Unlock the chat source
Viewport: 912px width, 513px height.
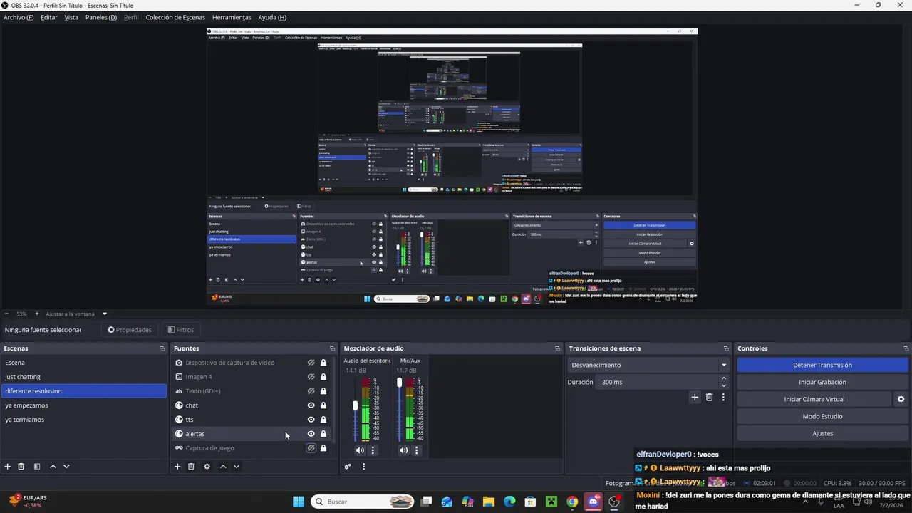click(x=323, y=405)
